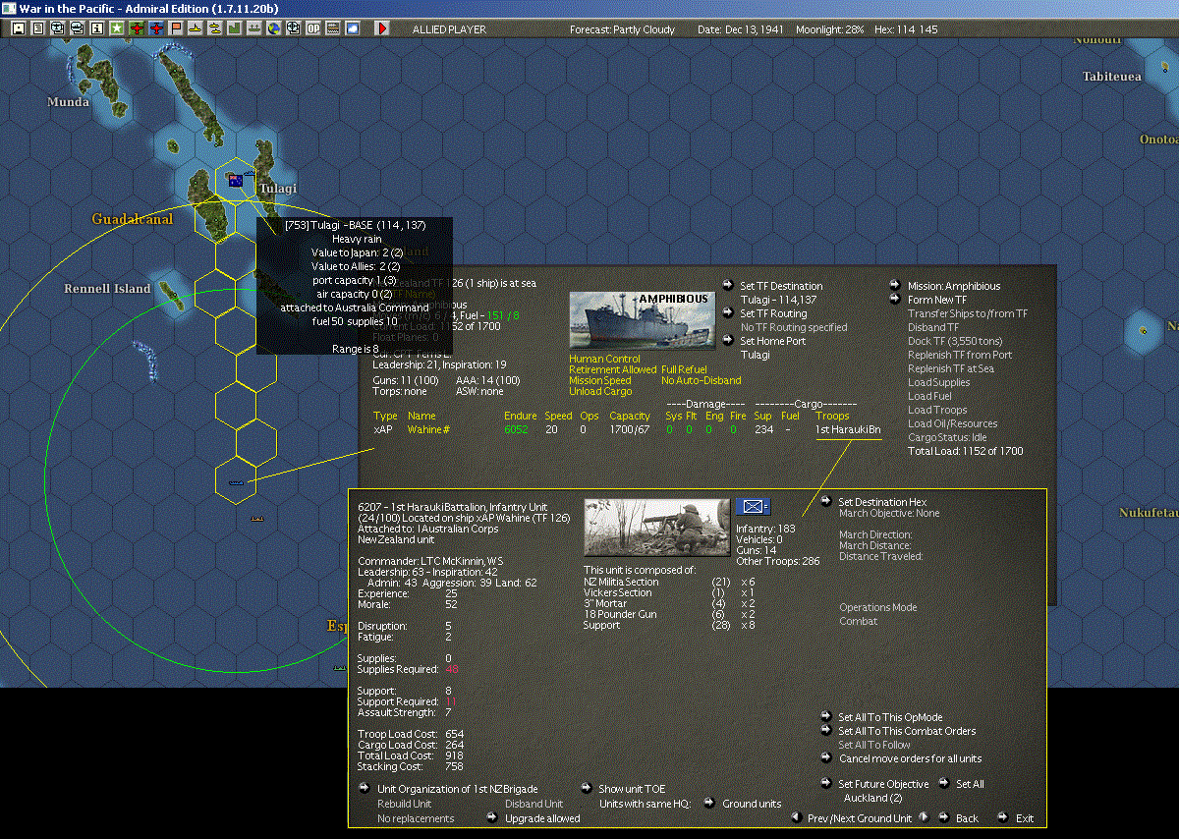
Task: Select red plane on blue background icon
Action: pos(156,28)
